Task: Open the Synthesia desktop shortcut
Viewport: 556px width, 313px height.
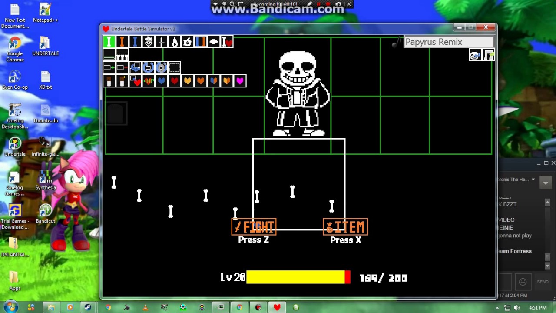Action: coord(45,180)
